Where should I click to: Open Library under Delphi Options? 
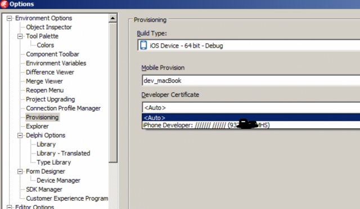[x=46, y=145]
